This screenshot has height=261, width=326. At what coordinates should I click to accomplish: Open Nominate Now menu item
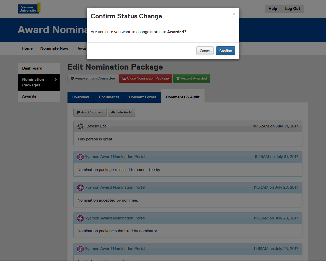coord(54,48)
